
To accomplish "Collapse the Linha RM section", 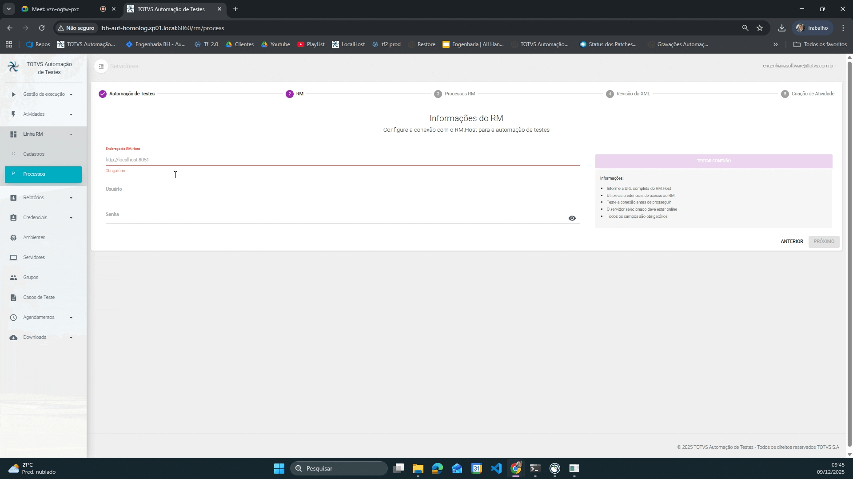I will pyautogui.click(x=71, y=134).
